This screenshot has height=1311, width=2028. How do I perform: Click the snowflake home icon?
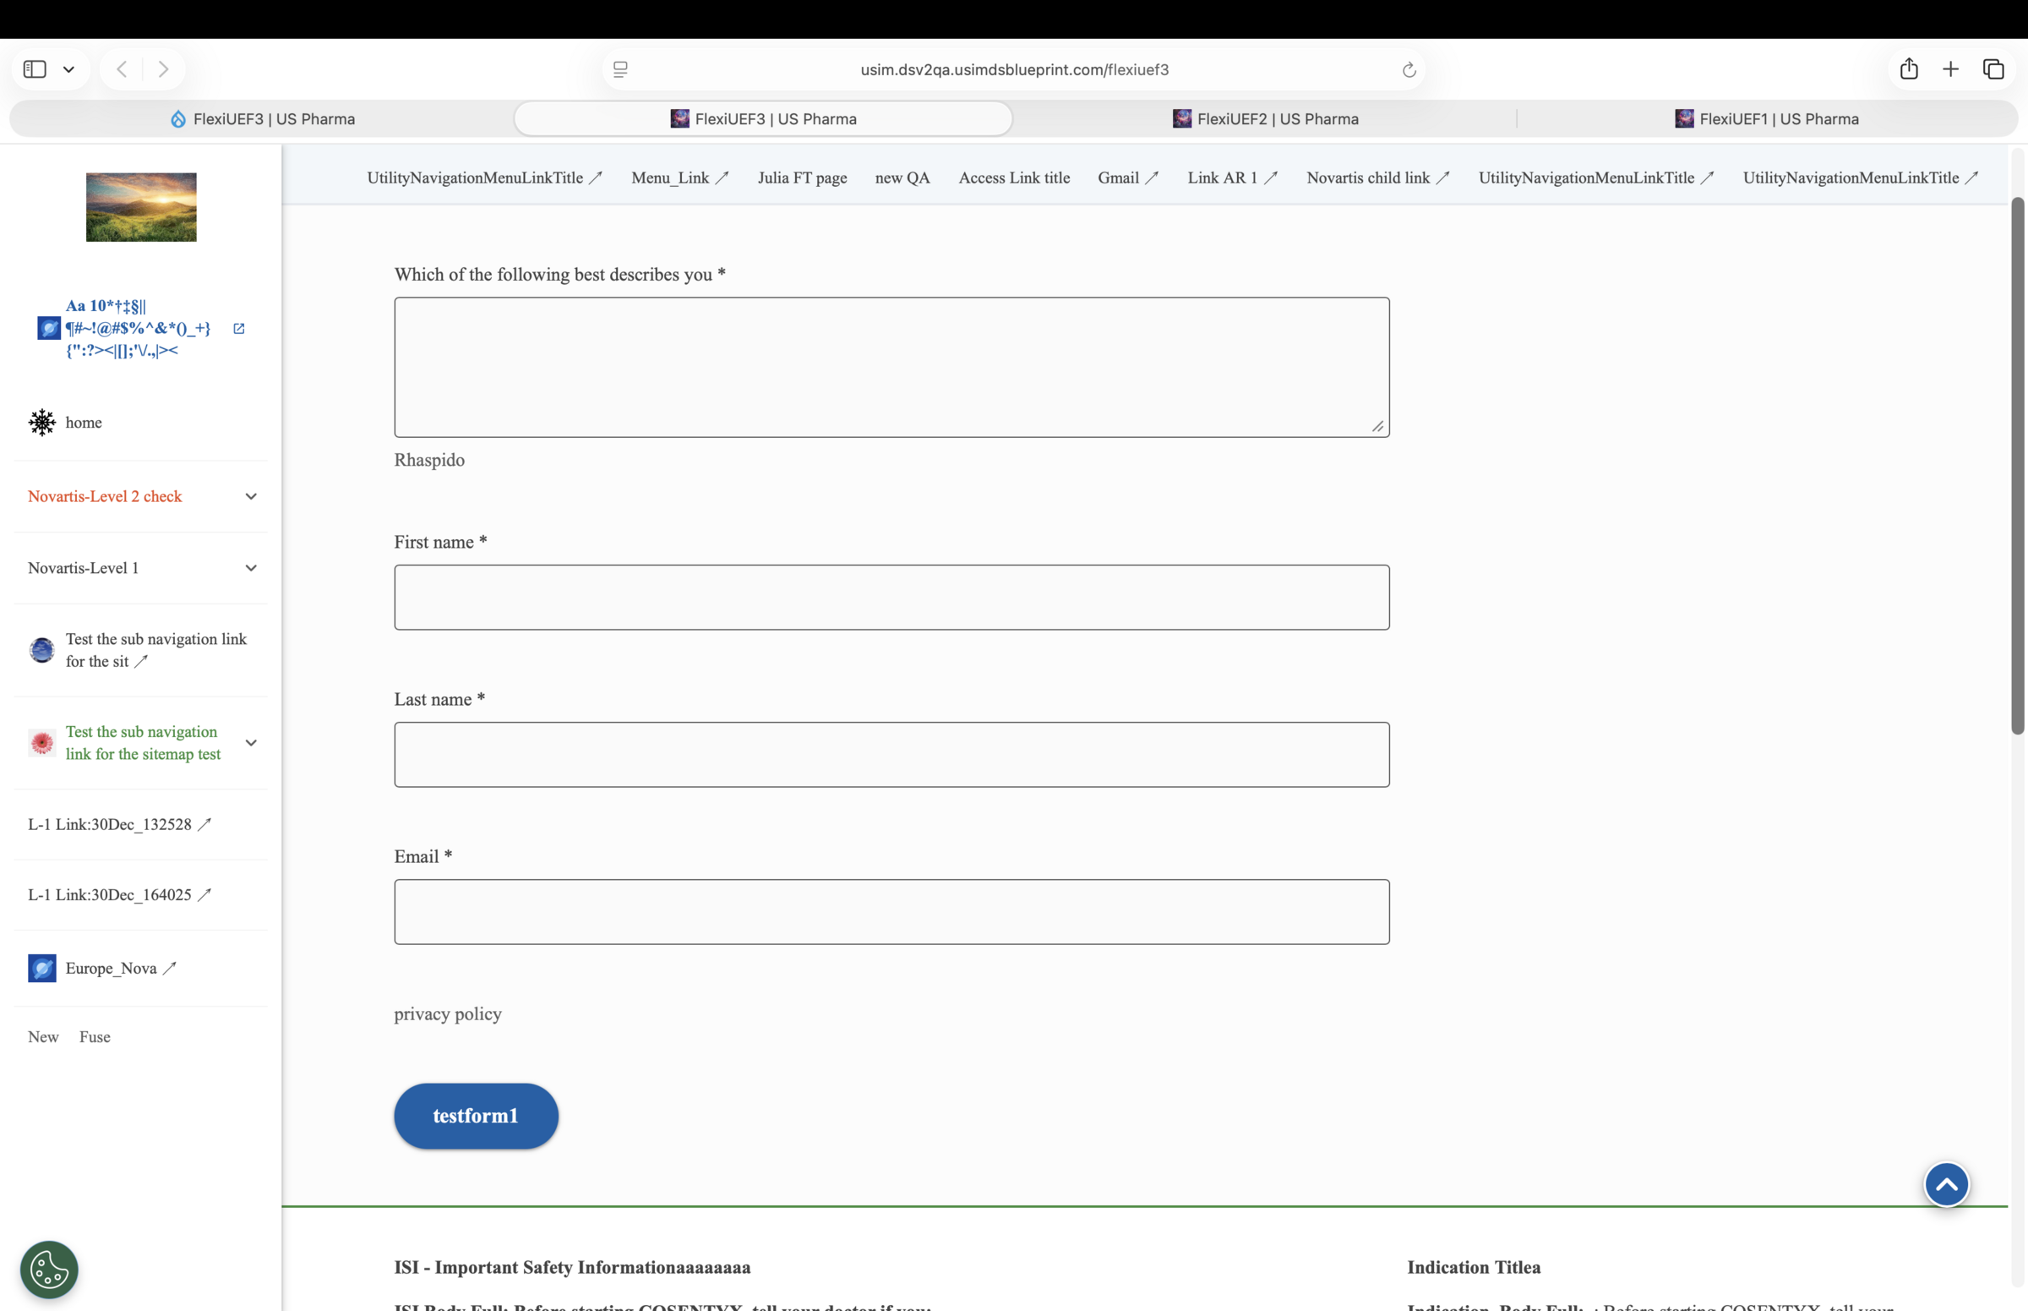point(41,423)
